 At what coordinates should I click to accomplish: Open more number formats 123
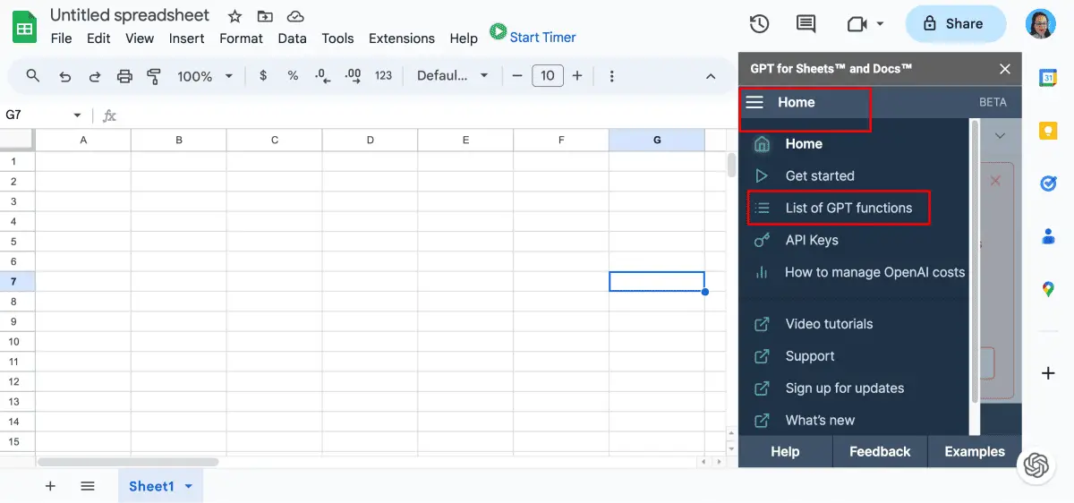click(x=383, y=76)
